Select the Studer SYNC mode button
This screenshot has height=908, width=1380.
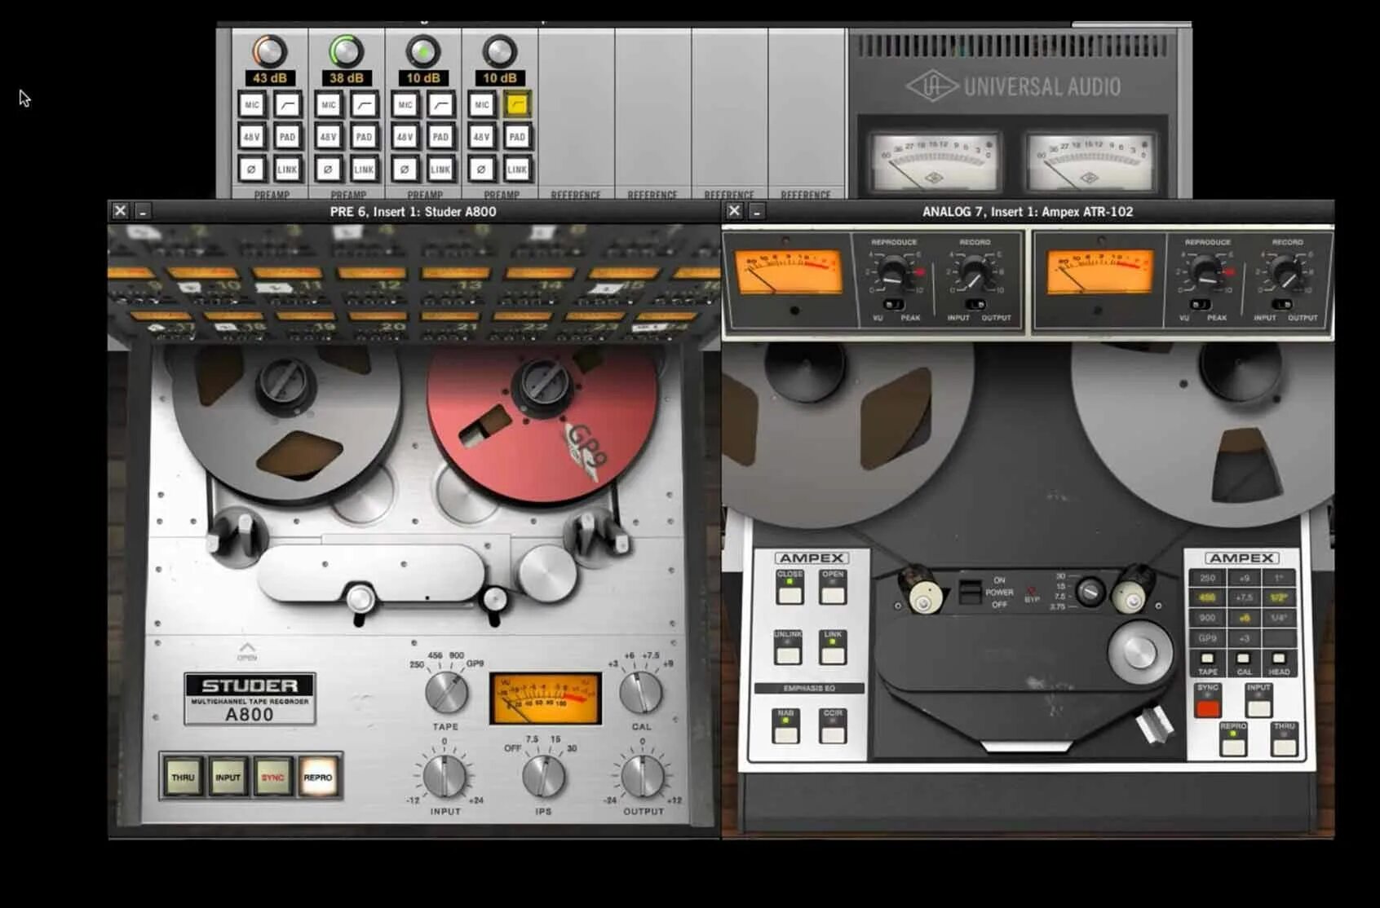[272, 777]
